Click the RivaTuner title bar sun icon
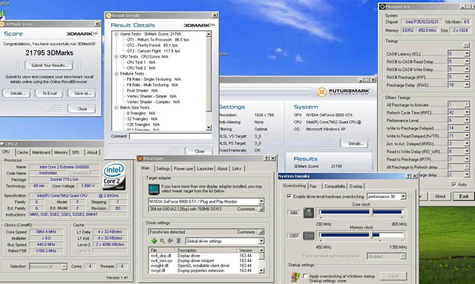The image size is (475, 284). (x=140, y=158)
